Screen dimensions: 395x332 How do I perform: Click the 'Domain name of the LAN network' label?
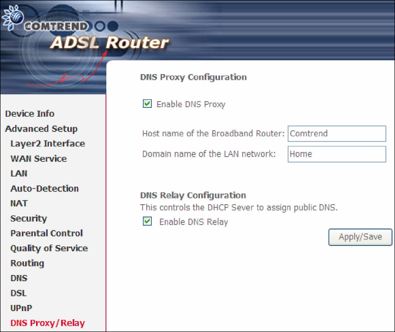[x=209, y=154]
